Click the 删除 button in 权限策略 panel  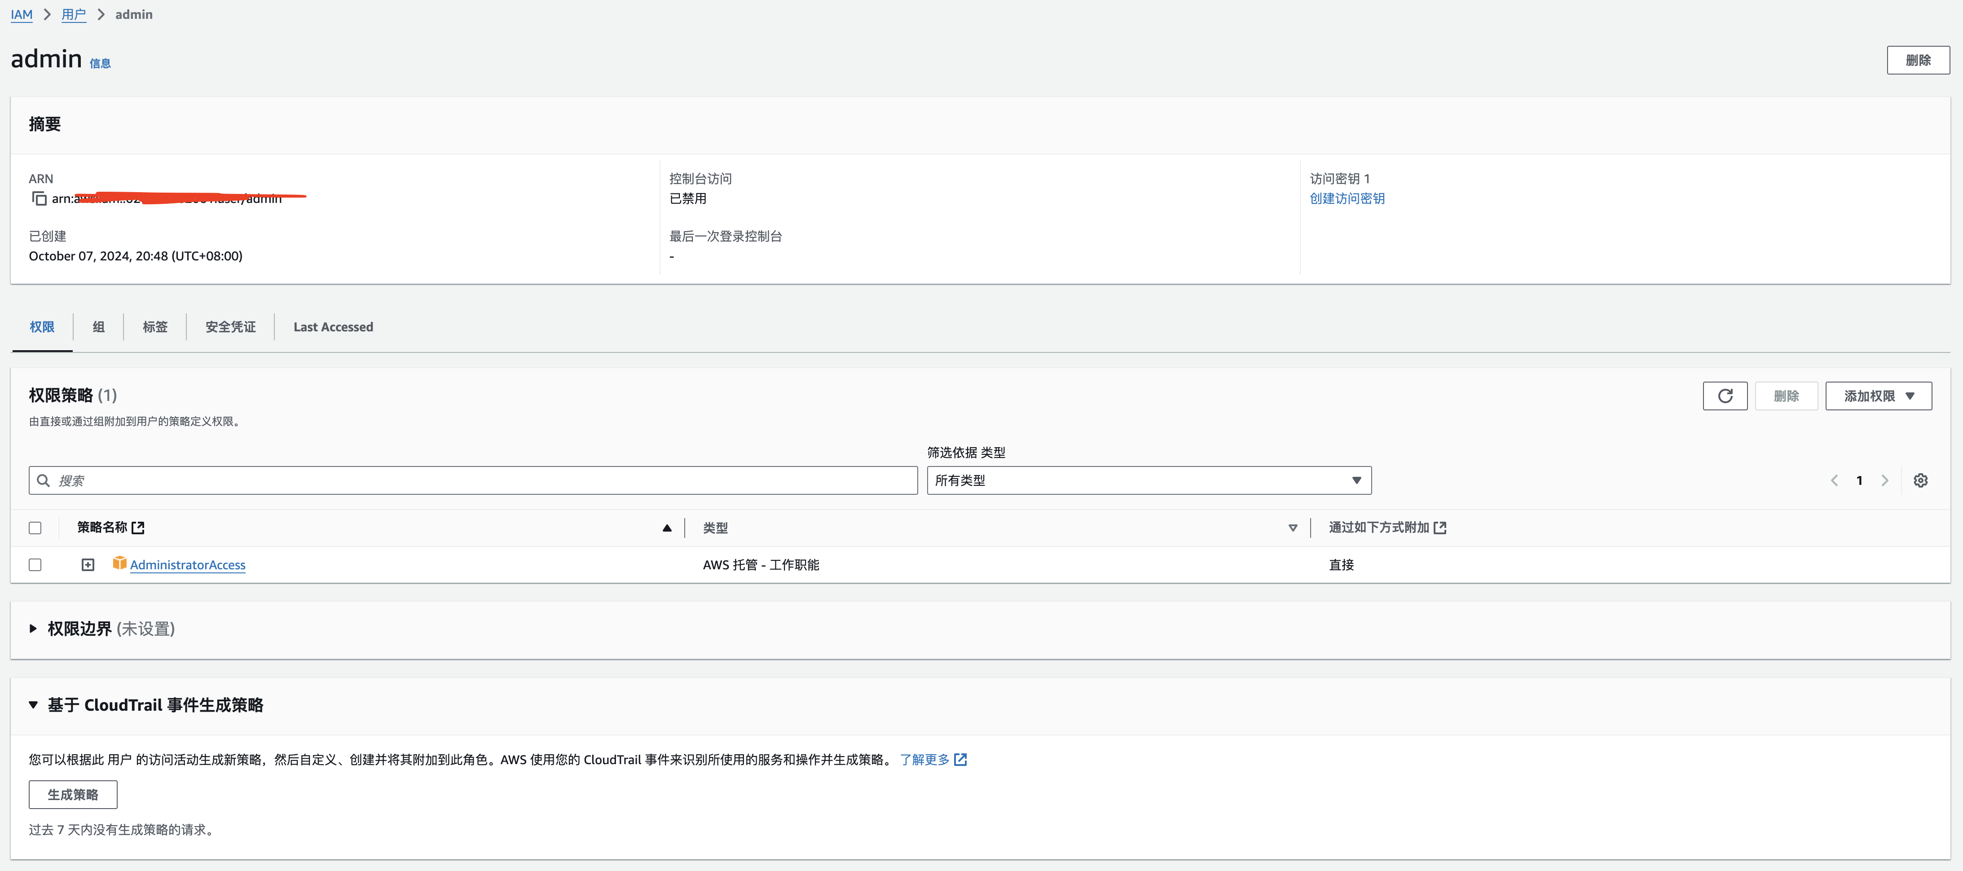[1786, 396]
